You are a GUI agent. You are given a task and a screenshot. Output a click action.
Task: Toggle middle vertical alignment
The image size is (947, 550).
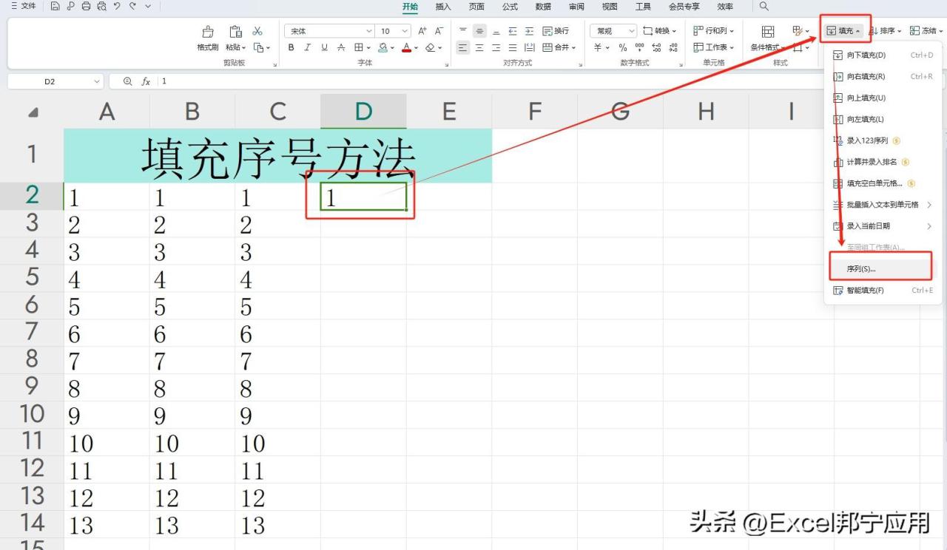(x=479, y=31)
